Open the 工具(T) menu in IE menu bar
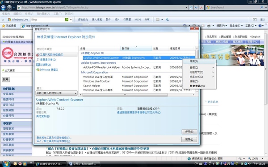 tap(58, 14)
